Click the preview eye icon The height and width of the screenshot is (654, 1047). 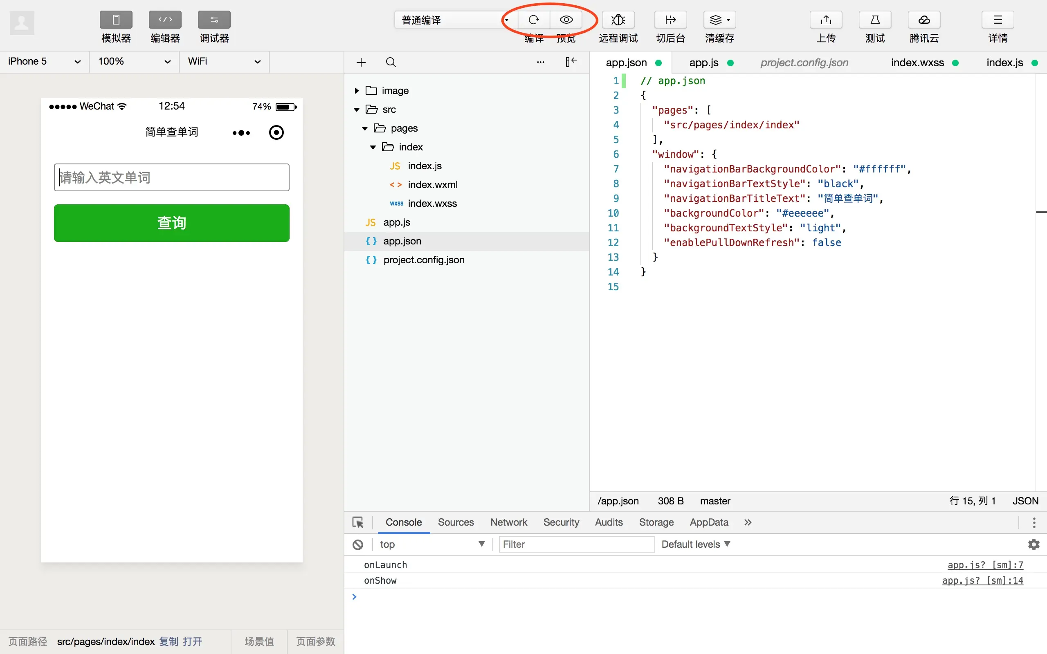point(566,20)
